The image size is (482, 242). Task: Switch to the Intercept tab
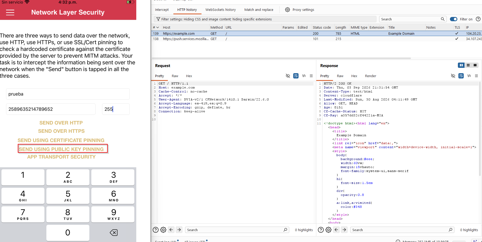(162, 10)
